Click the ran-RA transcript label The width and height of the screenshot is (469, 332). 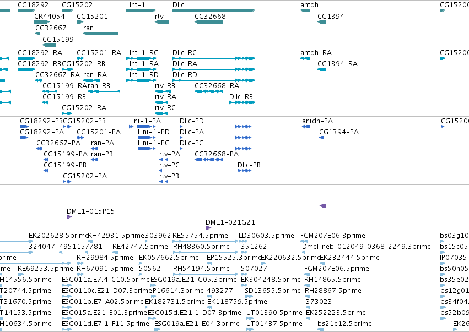point(95,75)
